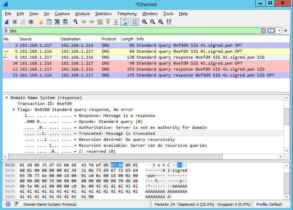The width and height of the screenshot is (293, 210).
Task: Jump to the last packet
Action: 116,22
